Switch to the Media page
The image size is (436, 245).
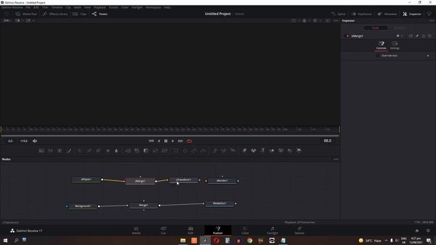click(x=136, y=231)
